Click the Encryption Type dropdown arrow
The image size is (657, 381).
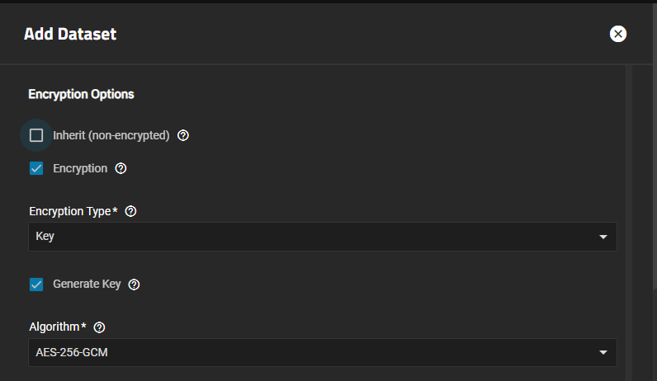coord(603,238)
